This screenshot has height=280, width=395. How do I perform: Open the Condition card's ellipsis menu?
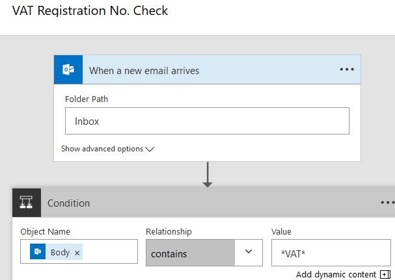(x=387, y=203)
